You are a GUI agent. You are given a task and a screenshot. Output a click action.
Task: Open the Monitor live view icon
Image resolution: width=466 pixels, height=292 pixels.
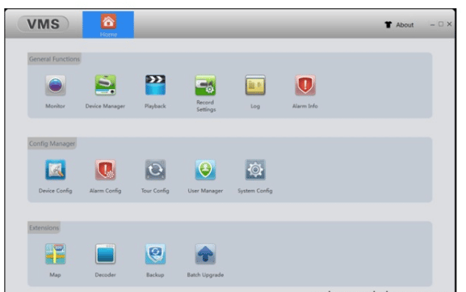(55, 86)
